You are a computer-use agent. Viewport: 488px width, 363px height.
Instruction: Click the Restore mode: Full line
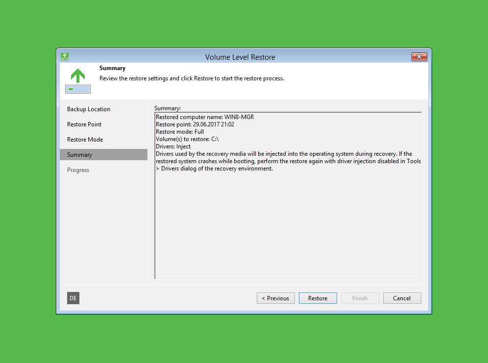coord(180,132)
